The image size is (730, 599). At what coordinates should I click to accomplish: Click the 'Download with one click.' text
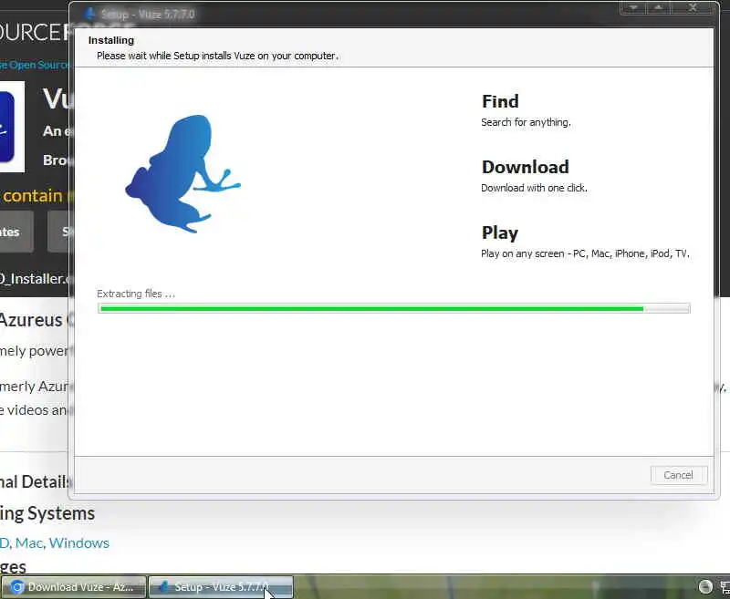534,188
